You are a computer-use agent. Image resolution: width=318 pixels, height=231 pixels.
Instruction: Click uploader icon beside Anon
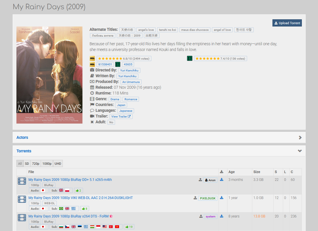[x=200, y=180]
